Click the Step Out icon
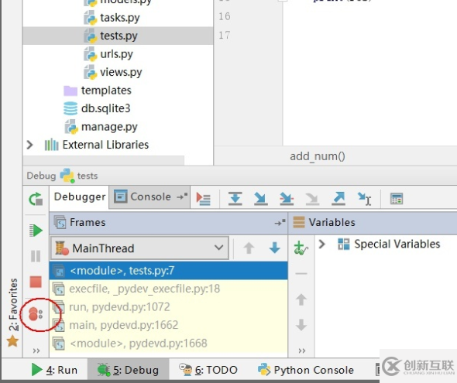Image resolution: width=457 pixels, height=383 pixels. [x=338, y=199]
